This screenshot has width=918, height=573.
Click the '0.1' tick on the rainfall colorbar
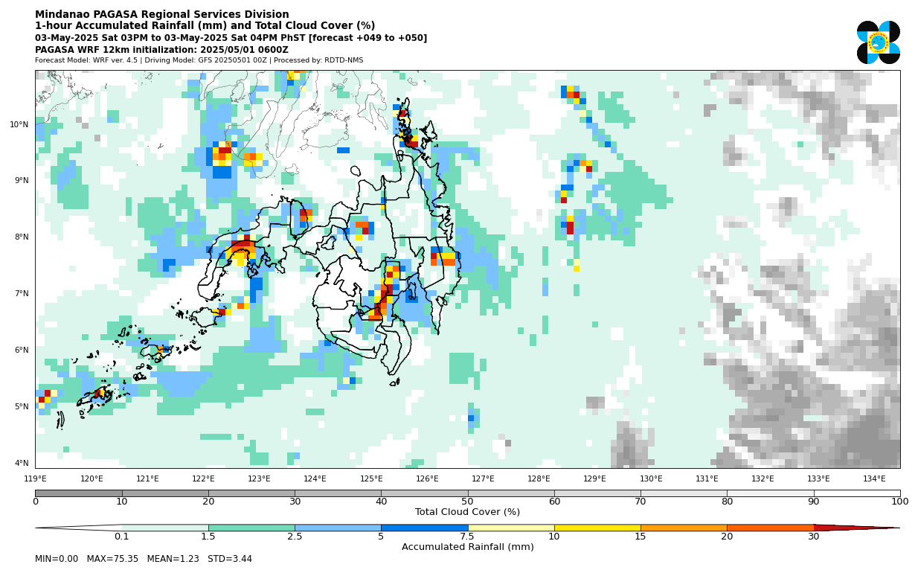coord(121,537)
